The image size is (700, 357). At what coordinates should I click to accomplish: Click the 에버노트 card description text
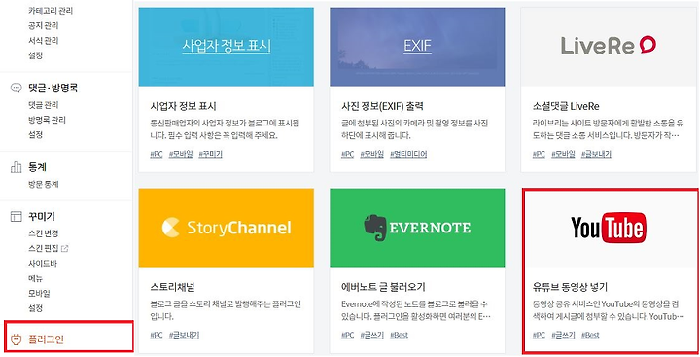click(416, 310)
